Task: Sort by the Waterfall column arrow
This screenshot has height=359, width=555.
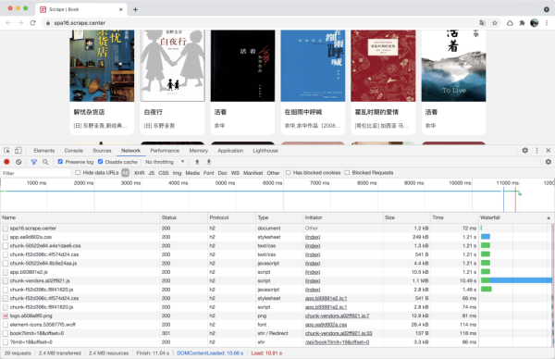Action: [x=549, y=217]
